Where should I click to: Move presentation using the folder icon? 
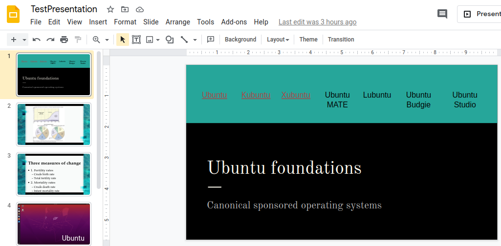pyautogui.click(x=125, y=9)
